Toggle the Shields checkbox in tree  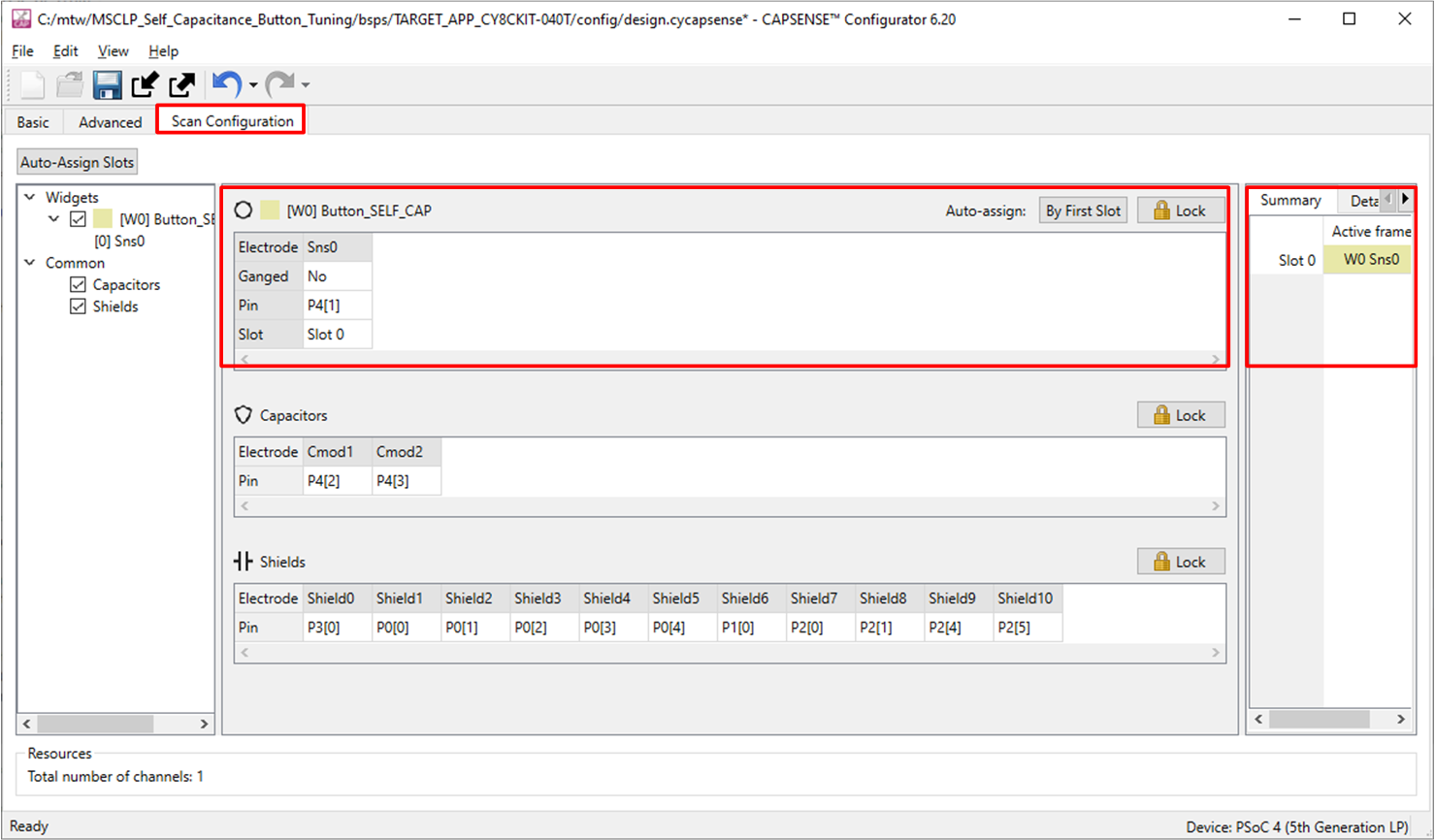78,307
